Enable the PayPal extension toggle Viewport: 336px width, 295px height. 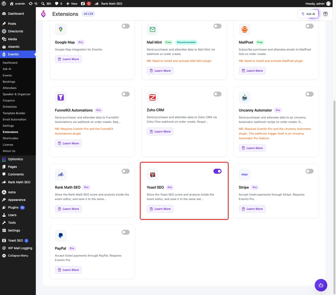126,232
